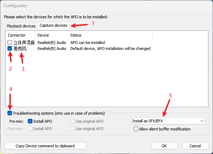Sort by the Device column header
Image resolution: width=213 pixels, height=154 pixels.
tap(43, 35)
